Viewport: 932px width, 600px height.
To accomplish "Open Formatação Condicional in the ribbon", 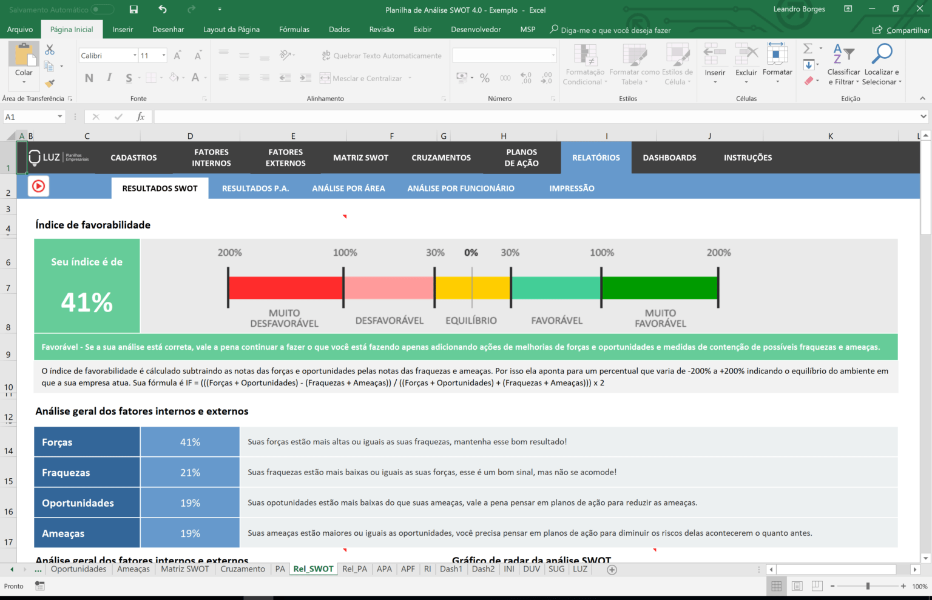I will (584, 65).
